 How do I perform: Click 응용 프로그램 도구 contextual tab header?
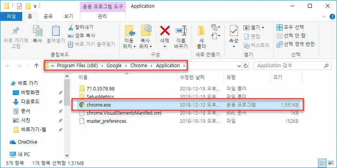click(103, 6)
